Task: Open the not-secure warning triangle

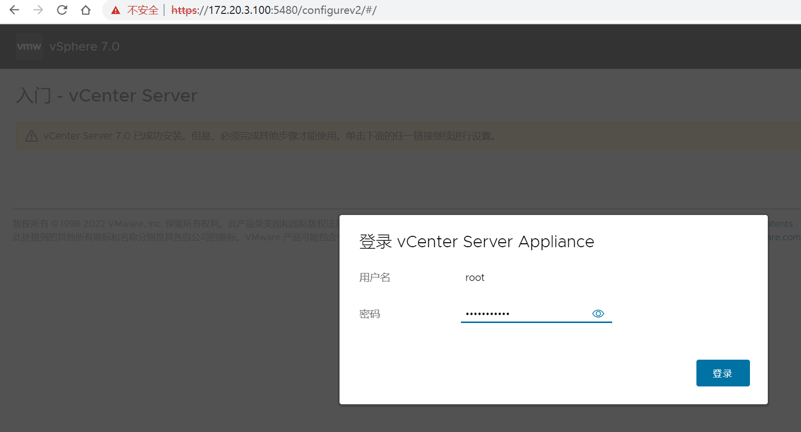Action: coord(115,10)
